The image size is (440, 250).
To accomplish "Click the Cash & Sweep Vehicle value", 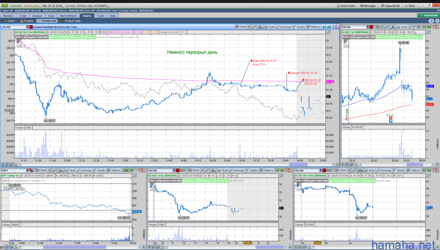I will click(146, 11).
